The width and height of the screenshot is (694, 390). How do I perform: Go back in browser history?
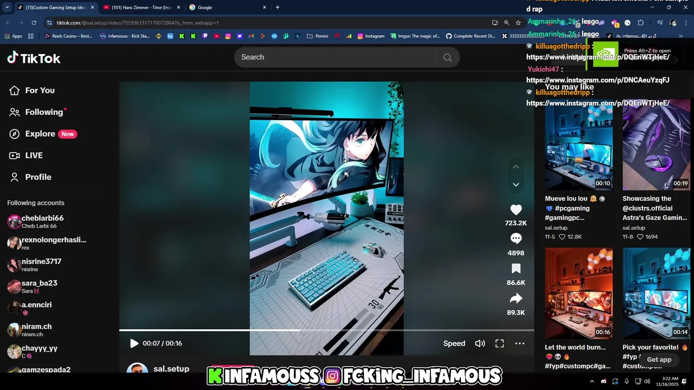click(8, 23)
